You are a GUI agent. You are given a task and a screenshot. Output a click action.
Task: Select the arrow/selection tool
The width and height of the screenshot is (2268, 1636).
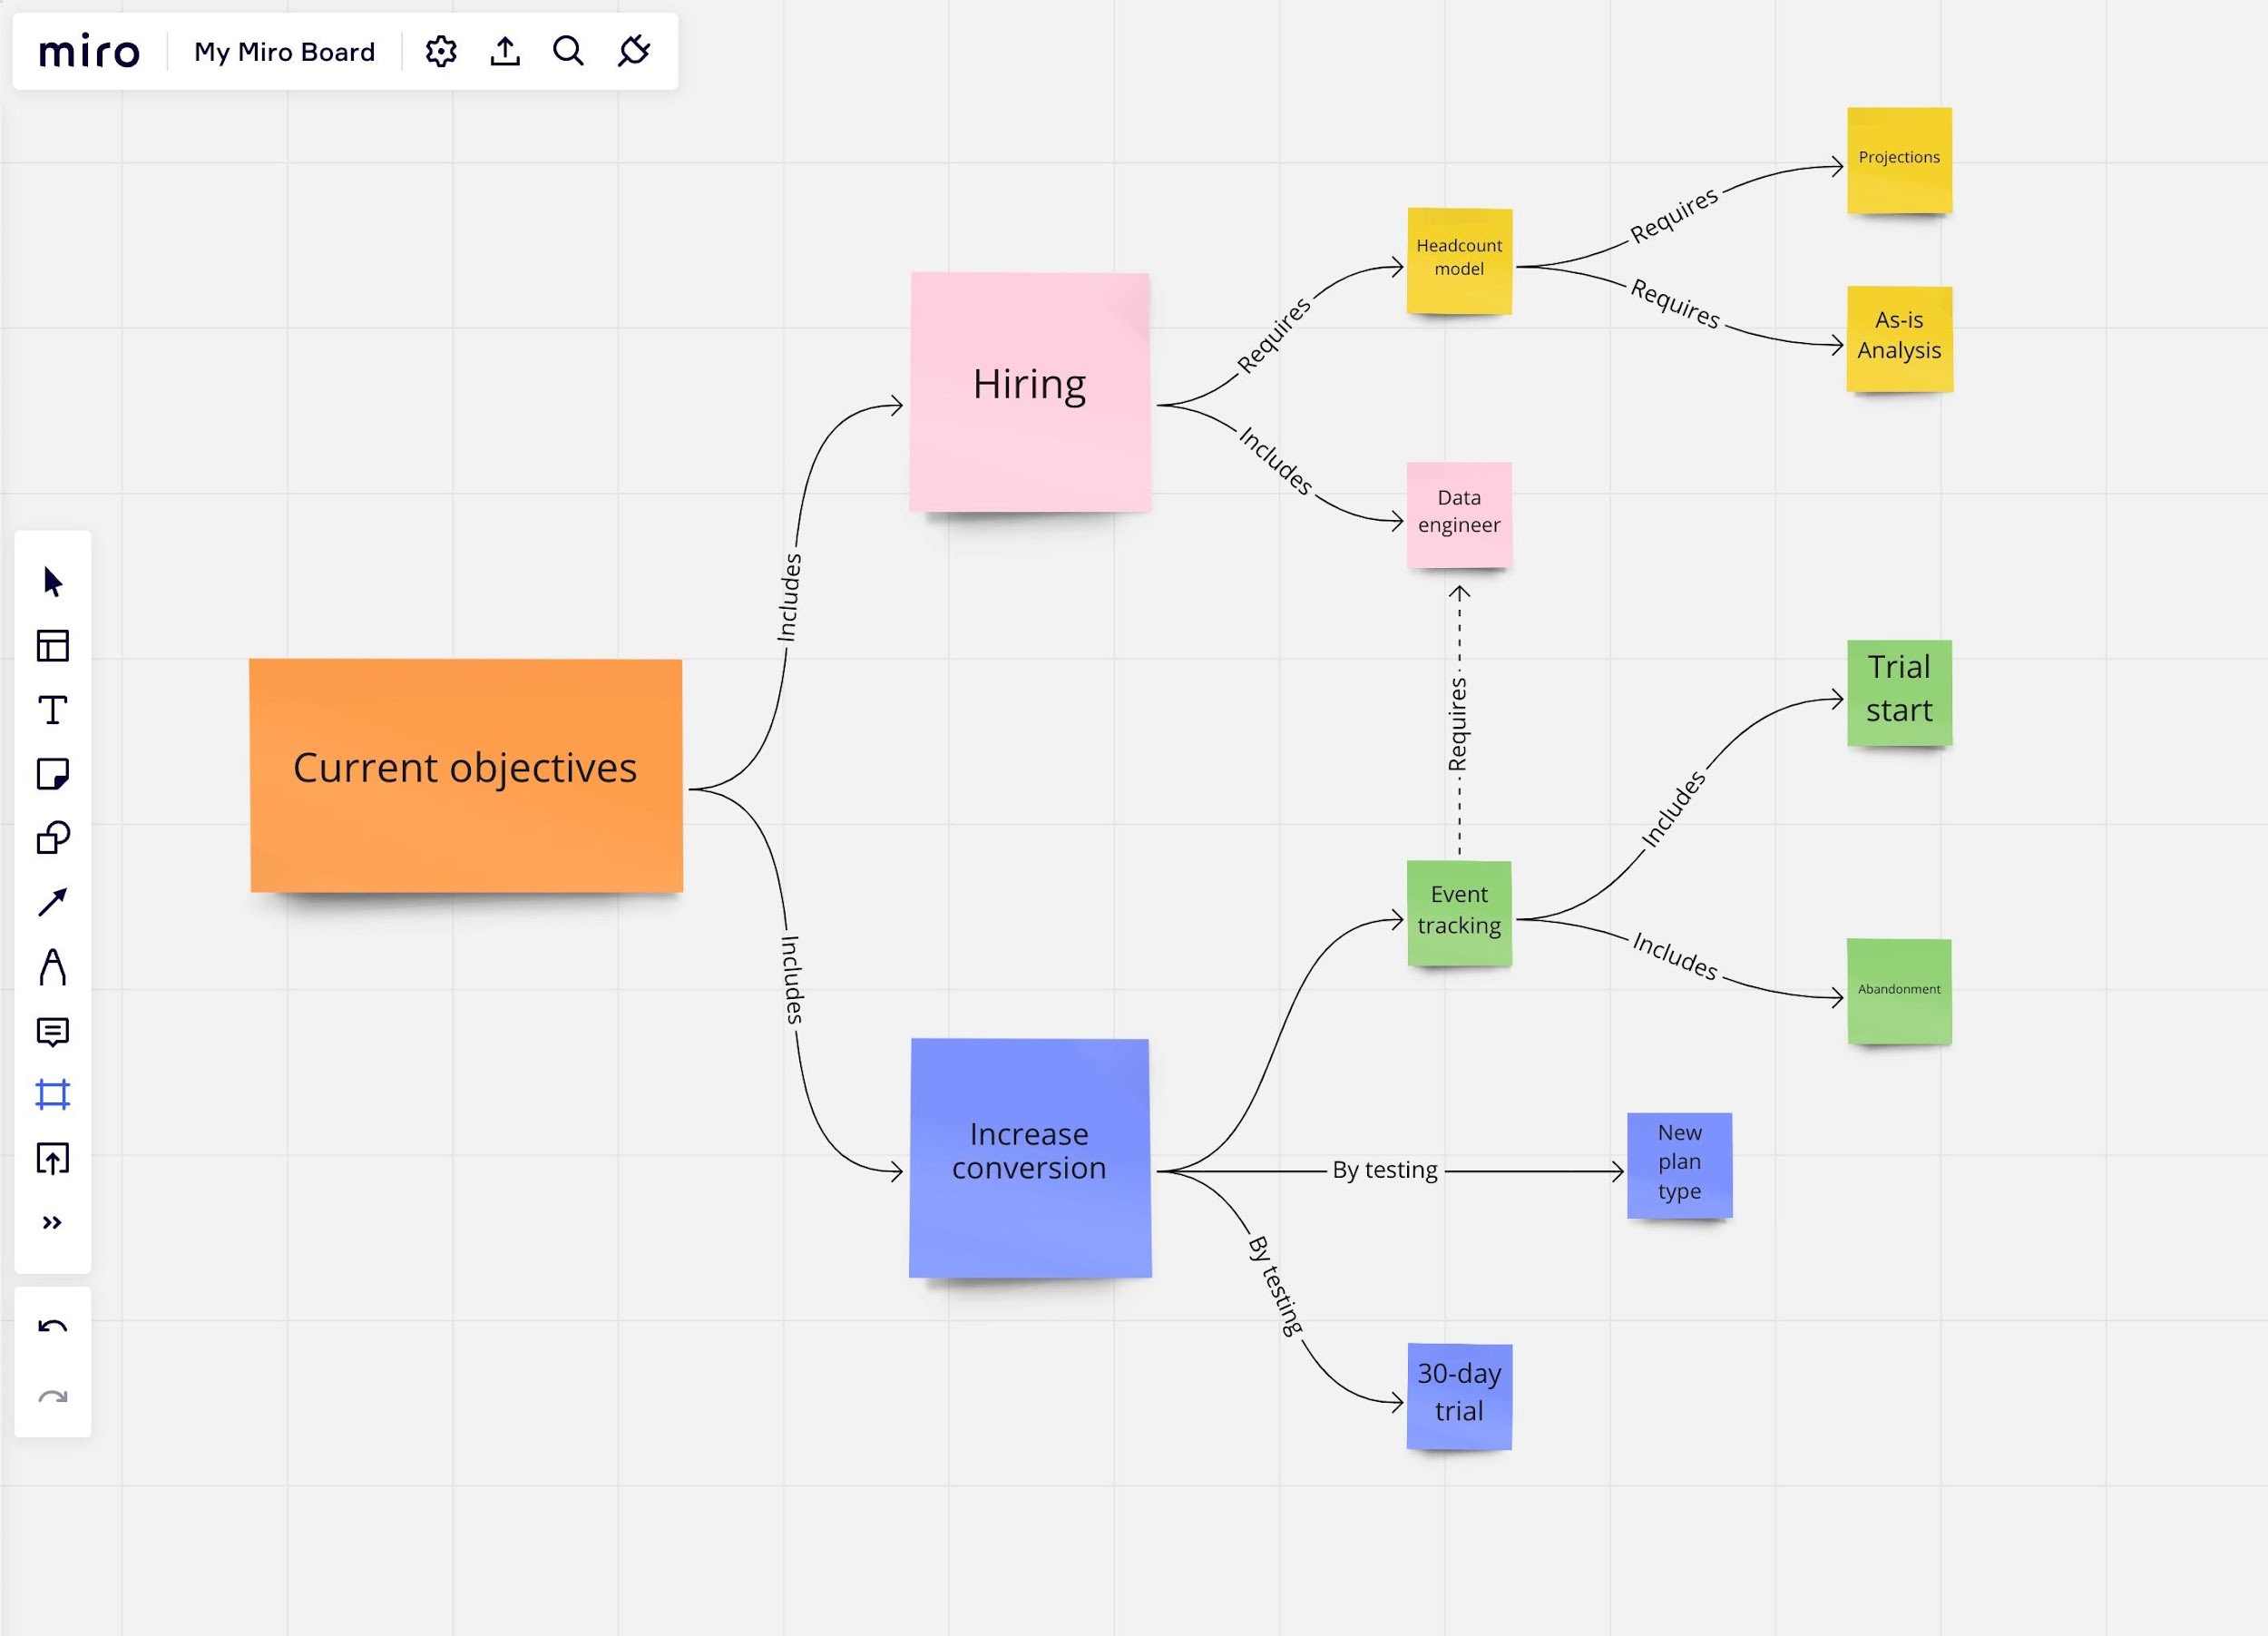51,581
